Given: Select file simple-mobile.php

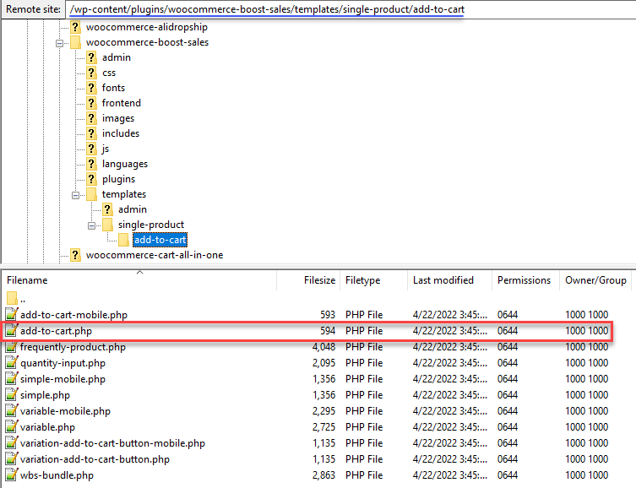Looking at the screenshot, I should click(x=63, y=379).
